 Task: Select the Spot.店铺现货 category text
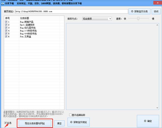coord(27,25)
